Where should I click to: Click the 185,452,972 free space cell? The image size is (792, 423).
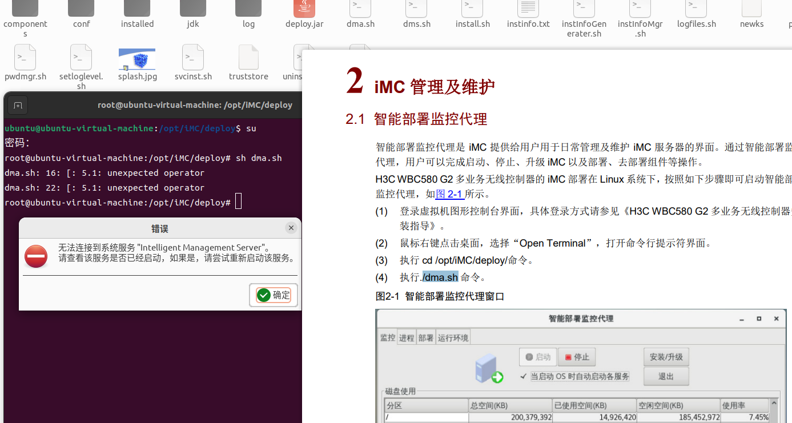[x=678, y=417]
